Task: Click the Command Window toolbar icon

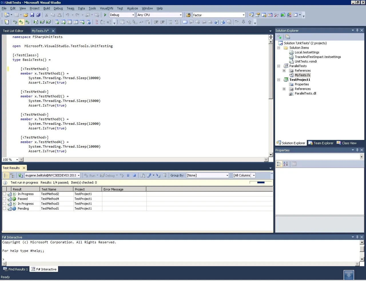Action: [x=295, y=15]
